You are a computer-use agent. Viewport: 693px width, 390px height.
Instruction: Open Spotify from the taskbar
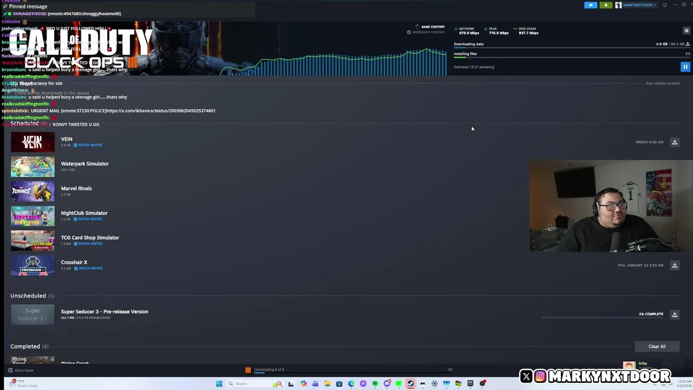click(375, 383)
